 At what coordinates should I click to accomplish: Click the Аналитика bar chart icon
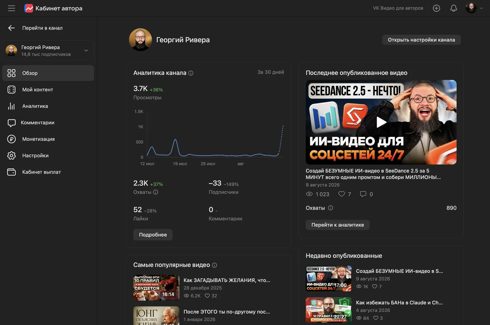tap(11, 106)
